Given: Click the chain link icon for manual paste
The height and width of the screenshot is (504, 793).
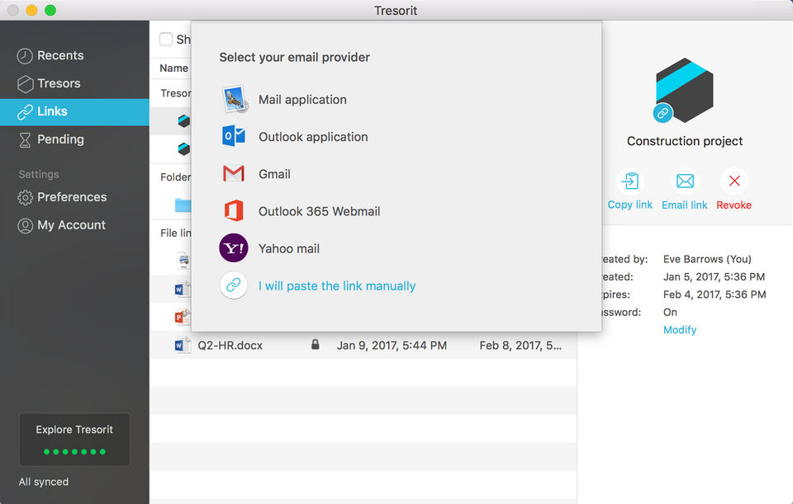Looking at the screenshot, I should pos(234,285).
